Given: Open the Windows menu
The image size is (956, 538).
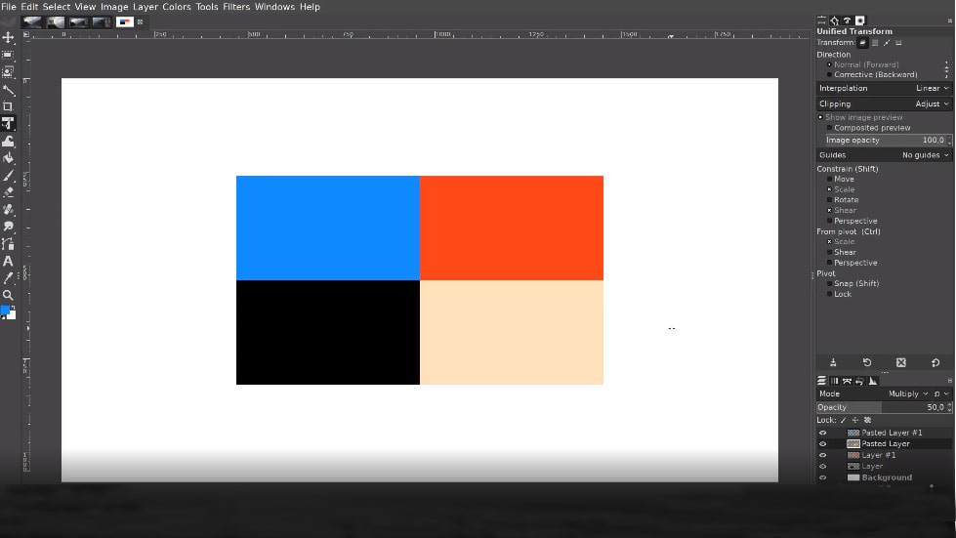Looking at the screenshot, I should (x=274, y=7).
